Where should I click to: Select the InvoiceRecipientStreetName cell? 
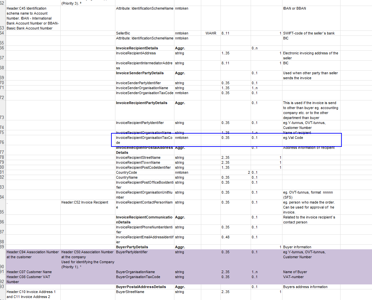point(145,157)
